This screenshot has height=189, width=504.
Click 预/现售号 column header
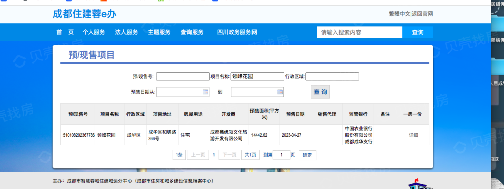pyautogui.click(x=78, y=114)
